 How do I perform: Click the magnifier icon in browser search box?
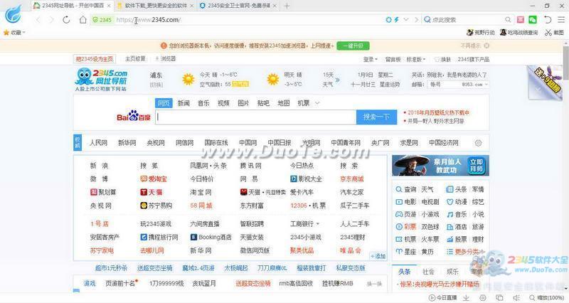pyautogui.click(x=508, y=20)
